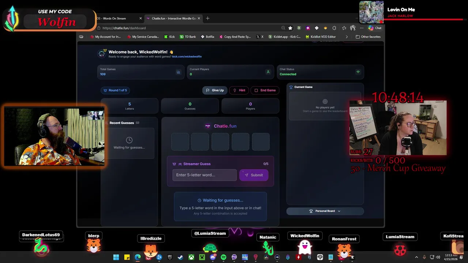Screen dimensions: 468x263
Task: Open Copy And Paste Sy... bookmark
Action: pos(235,37)
